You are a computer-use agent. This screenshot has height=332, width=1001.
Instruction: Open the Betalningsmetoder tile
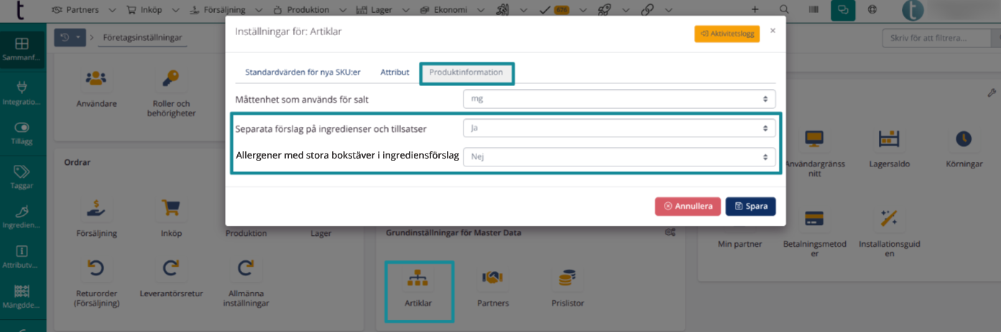815,232
